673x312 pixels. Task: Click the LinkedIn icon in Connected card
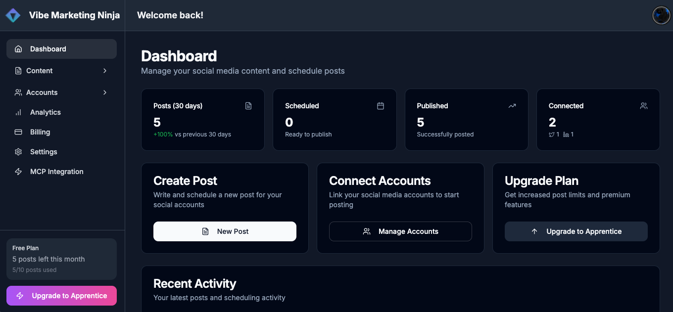(x=566, y=134)
